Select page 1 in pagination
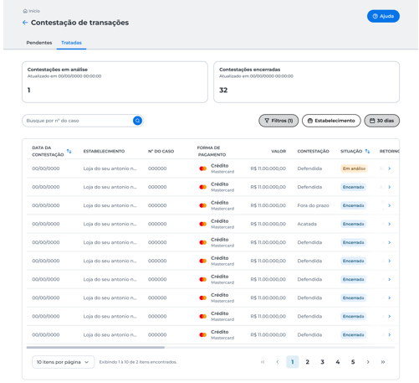This screenshot has width=419, height=383. click(293, 362)
